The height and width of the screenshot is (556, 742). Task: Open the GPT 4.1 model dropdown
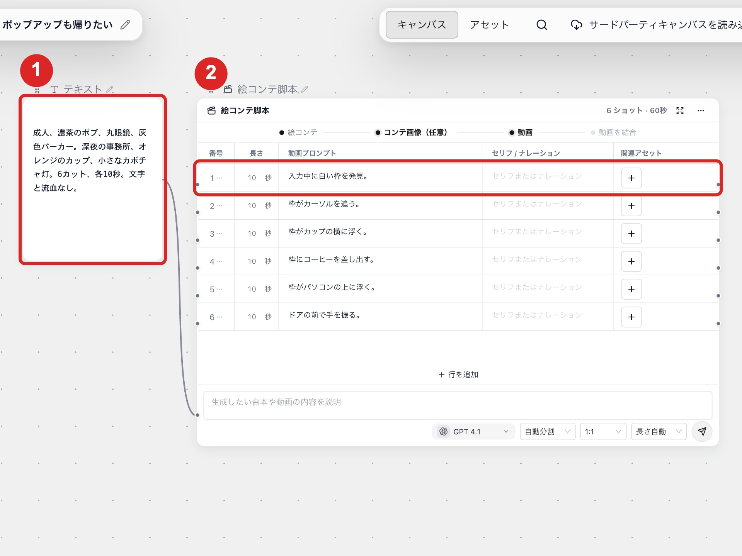point(473,432)
